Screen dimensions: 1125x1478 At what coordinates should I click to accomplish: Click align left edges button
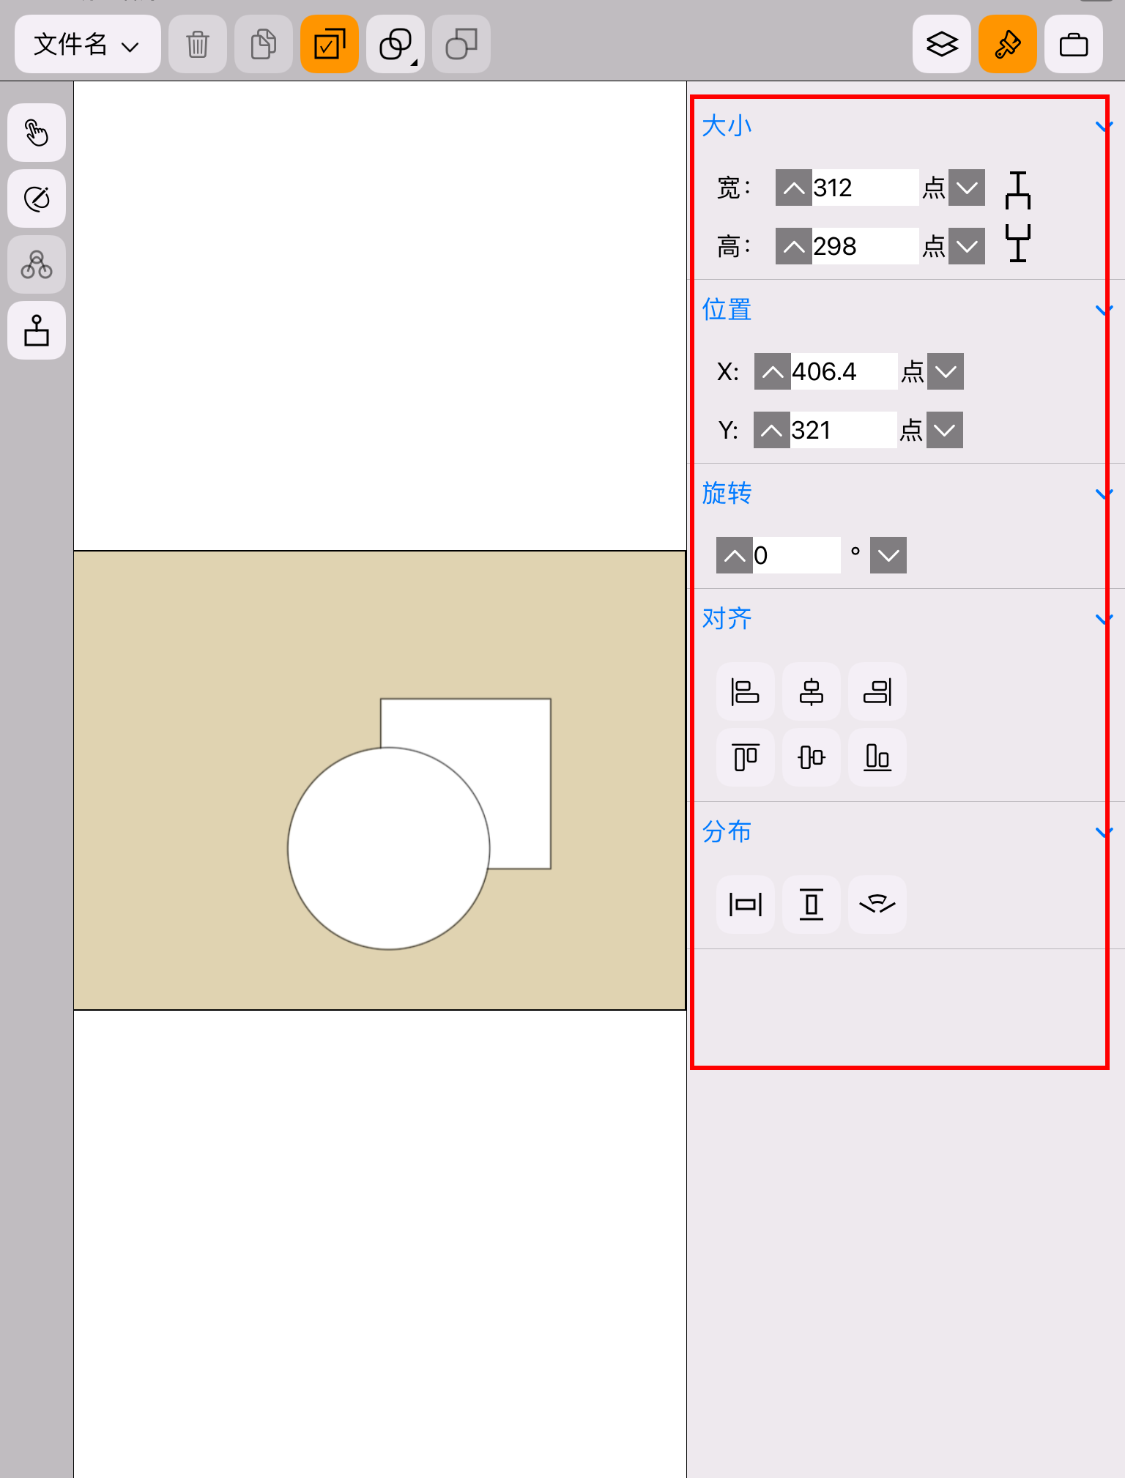tap(746, 691)
